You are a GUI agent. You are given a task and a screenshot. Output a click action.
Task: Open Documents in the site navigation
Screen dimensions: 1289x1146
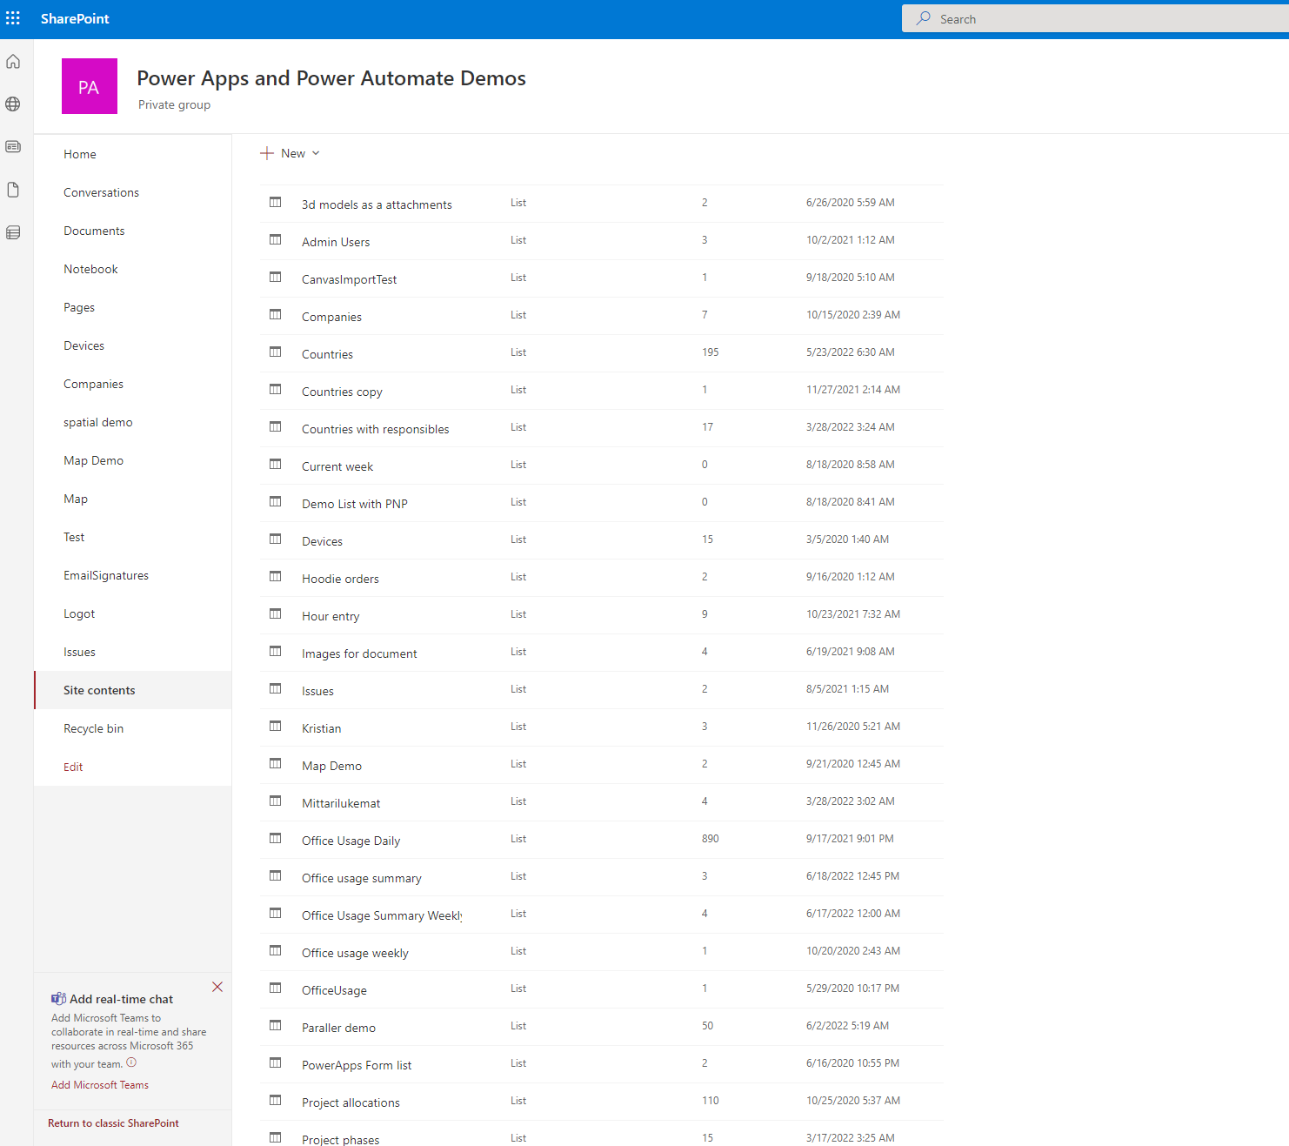(x=94, y=231)
